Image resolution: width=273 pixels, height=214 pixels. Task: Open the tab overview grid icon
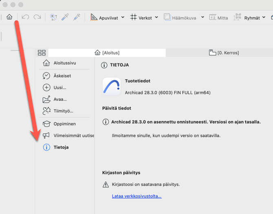(x=42, y=52)
